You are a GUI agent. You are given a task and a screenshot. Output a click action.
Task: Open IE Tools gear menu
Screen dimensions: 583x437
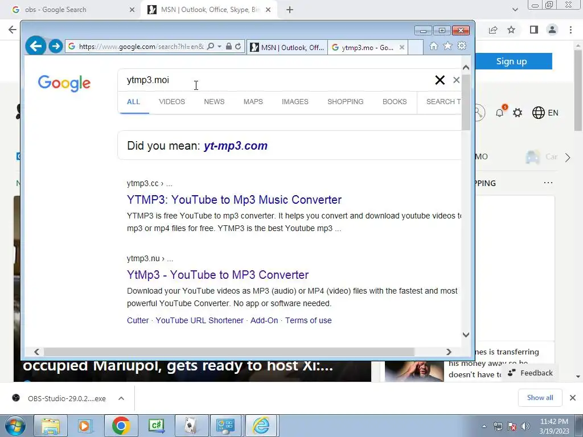click(x=462, y=46)
